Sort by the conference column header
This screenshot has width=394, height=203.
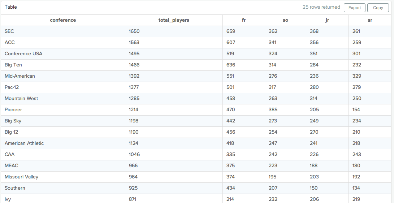pyautogui.click(x=63, y=20)
